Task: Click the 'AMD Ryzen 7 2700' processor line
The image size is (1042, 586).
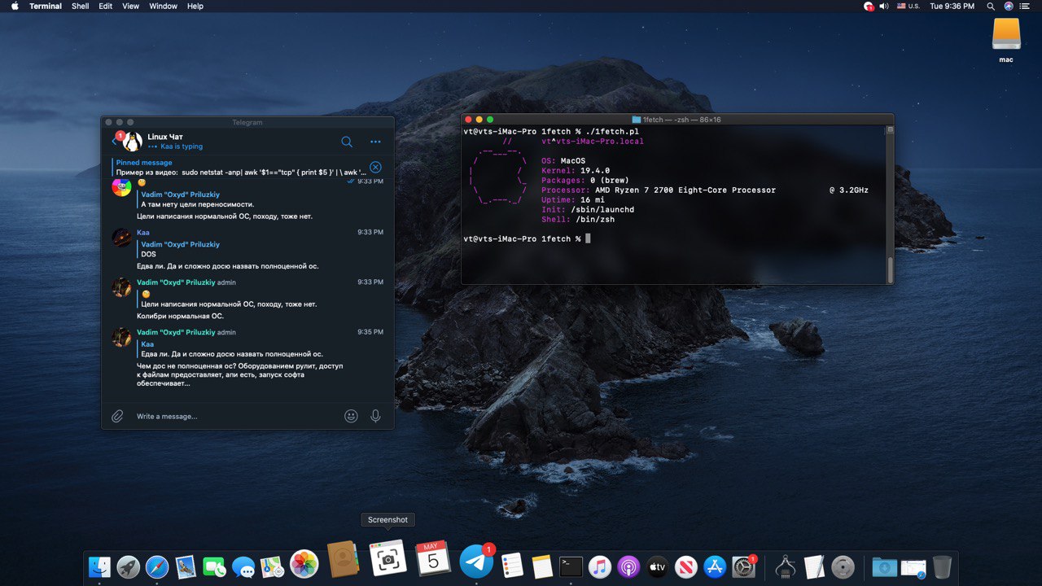Action: tap(705, 190)
